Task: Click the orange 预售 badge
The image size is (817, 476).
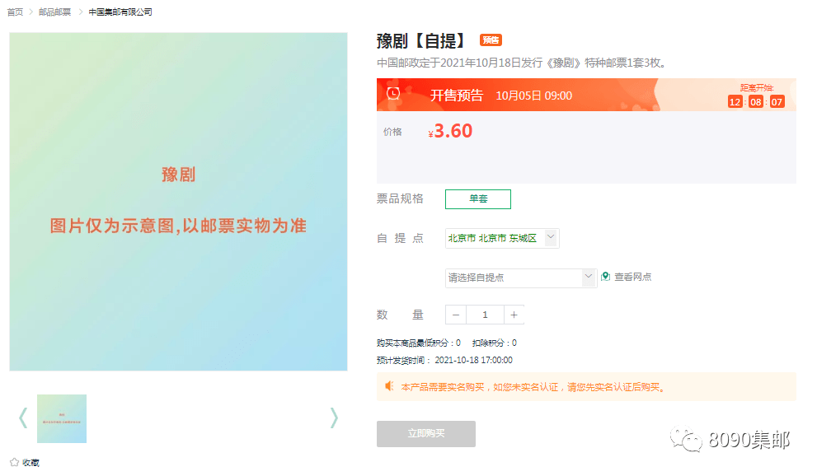Action: coord(491,40)
